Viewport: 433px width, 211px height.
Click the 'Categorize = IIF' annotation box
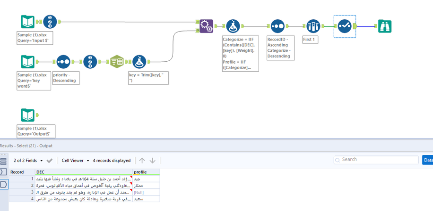click(241, 53)
